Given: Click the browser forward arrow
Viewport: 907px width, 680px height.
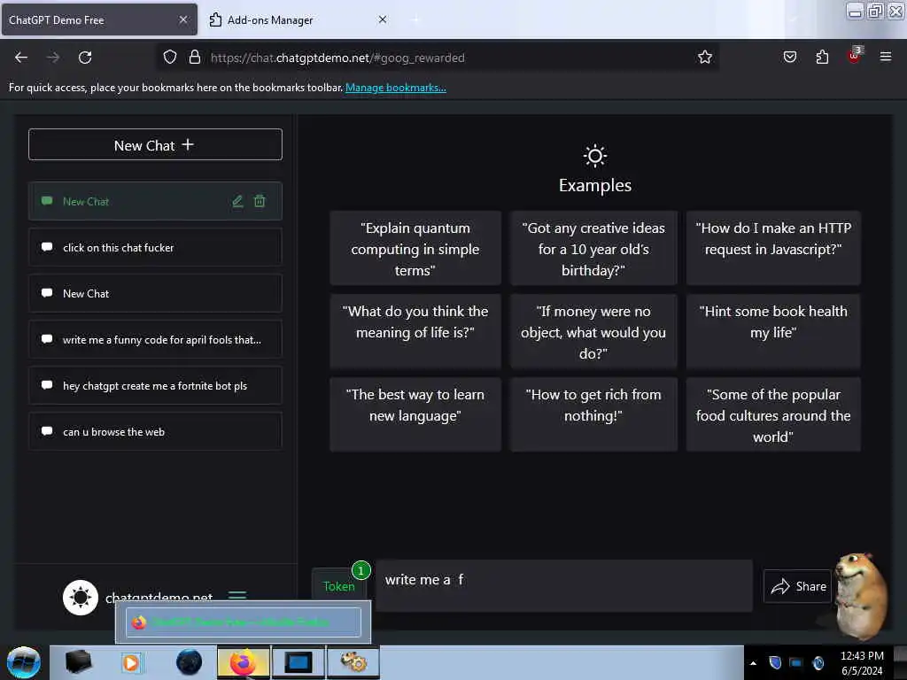Looking at the screenshot, I should click(52, 58).
